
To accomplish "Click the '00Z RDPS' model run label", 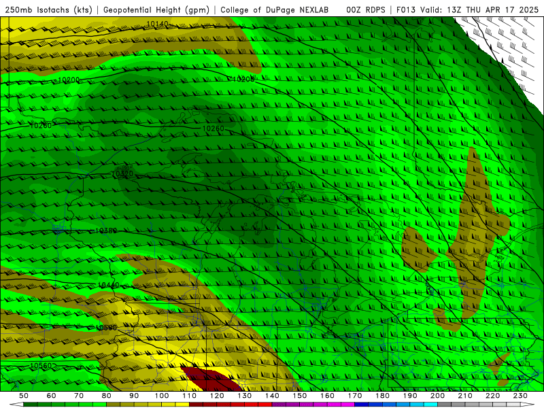I will pyautogui.click(x=366, y=10).
